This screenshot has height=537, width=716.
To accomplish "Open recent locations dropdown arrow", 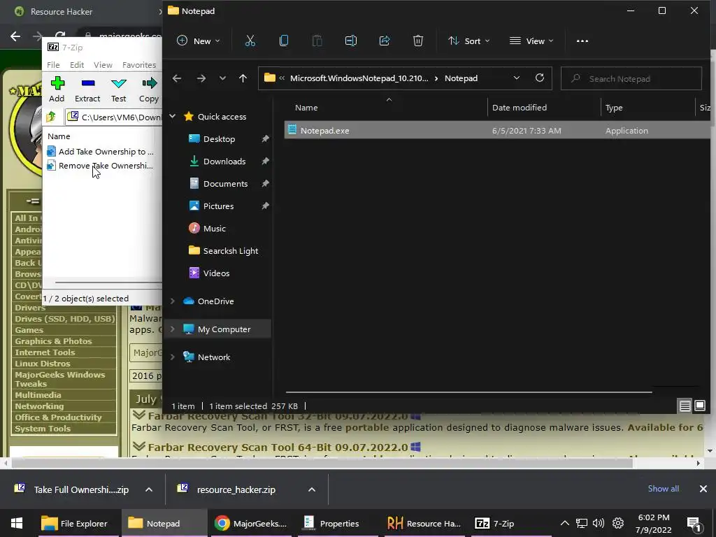I will (222, 78).
